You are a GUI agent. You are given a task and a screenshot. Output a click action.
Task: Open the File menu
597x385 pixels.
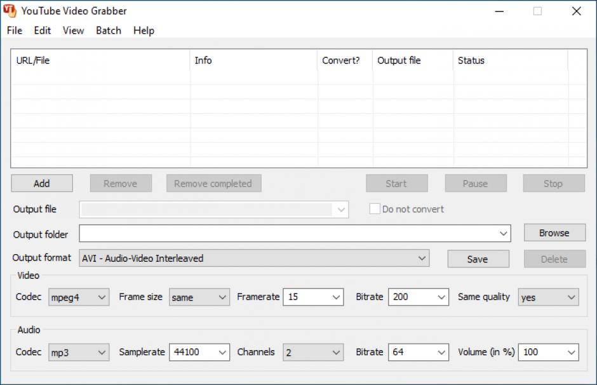click(15, 30)
